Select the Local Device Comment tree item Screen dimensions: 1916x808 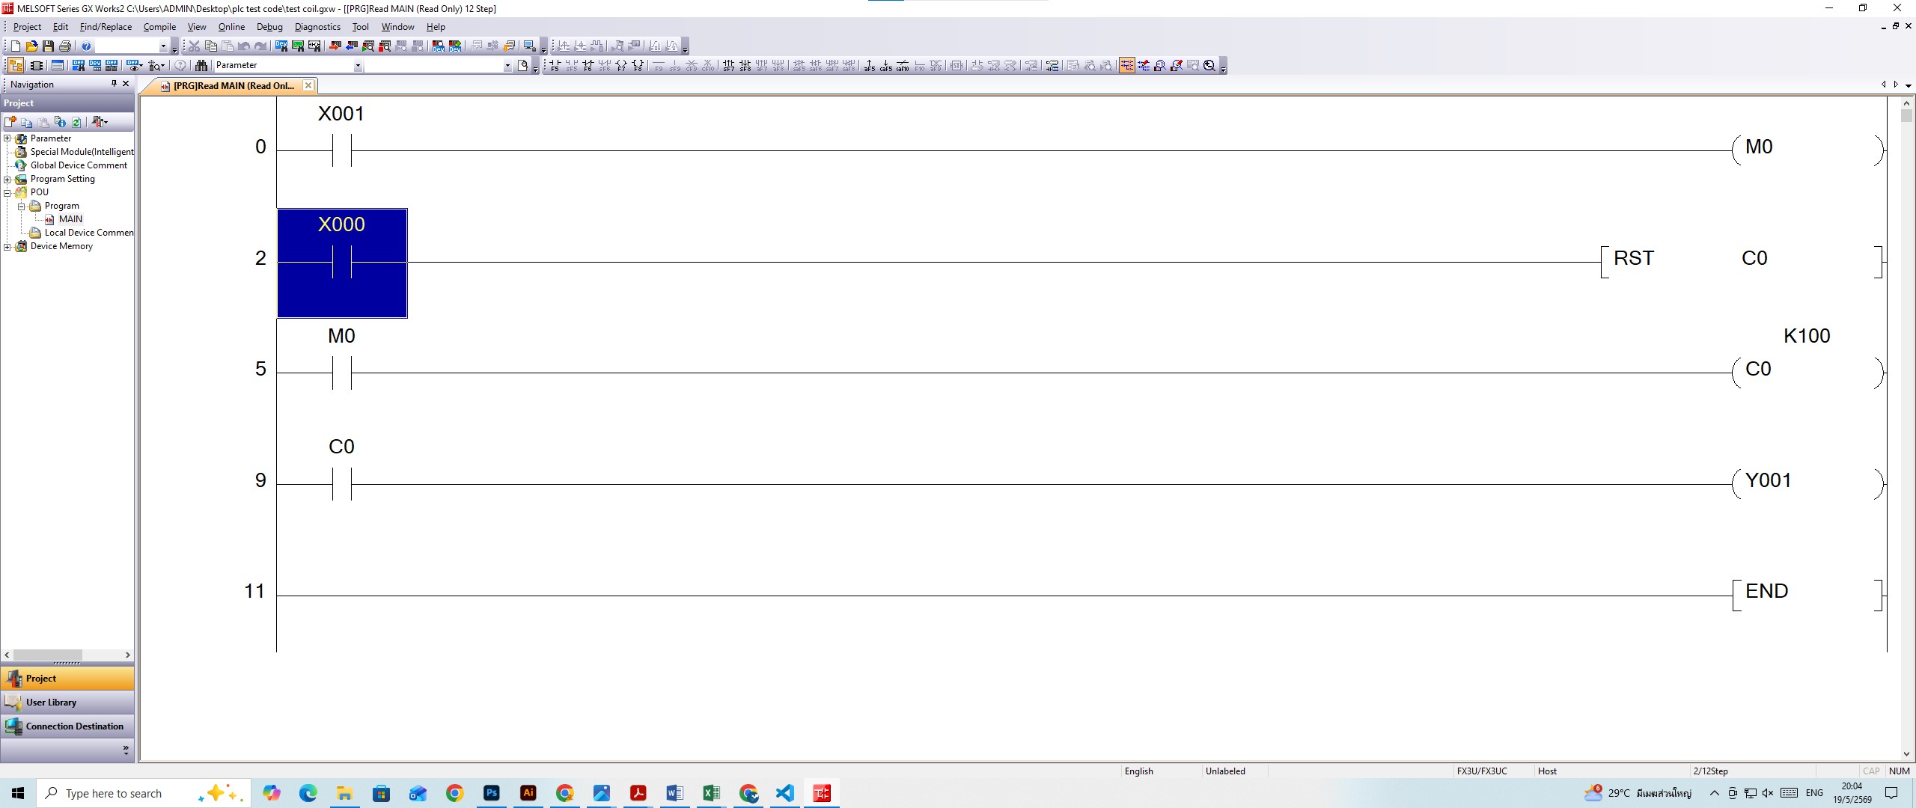pos(88,233)
